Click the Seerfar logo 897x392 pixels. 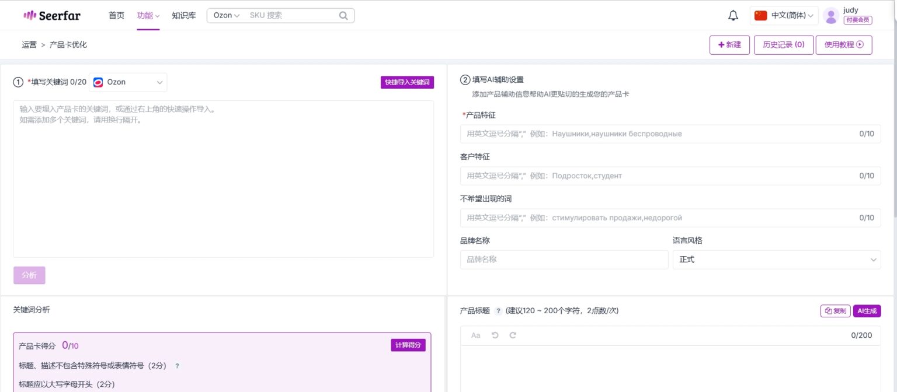pyautogui.click(x=51, y=15)
